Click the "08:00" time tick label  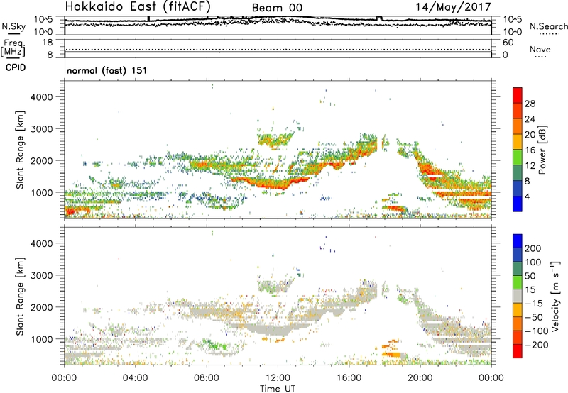(207, 378)
